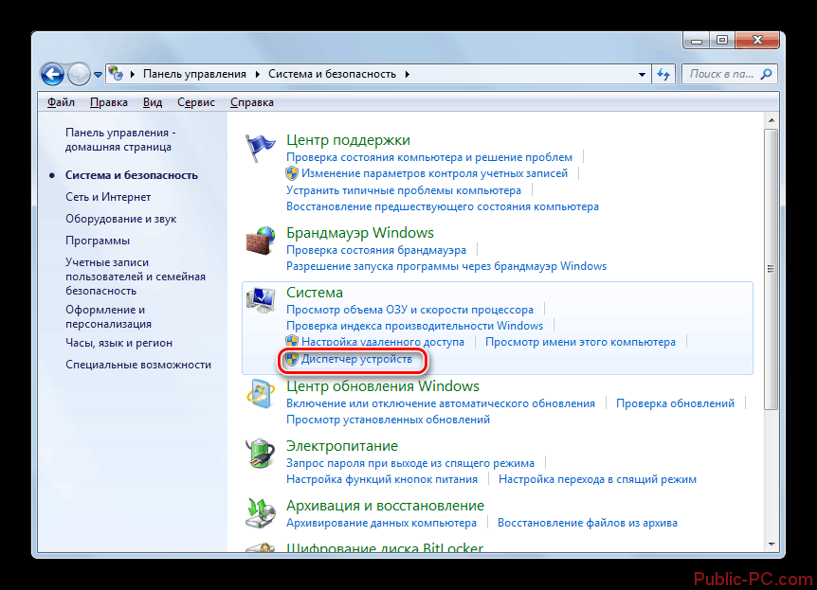This screenshot has width=817, height=590.
Task: Open Запрос пароля при выходе из спящего режима
Action: tap(410, 463)
